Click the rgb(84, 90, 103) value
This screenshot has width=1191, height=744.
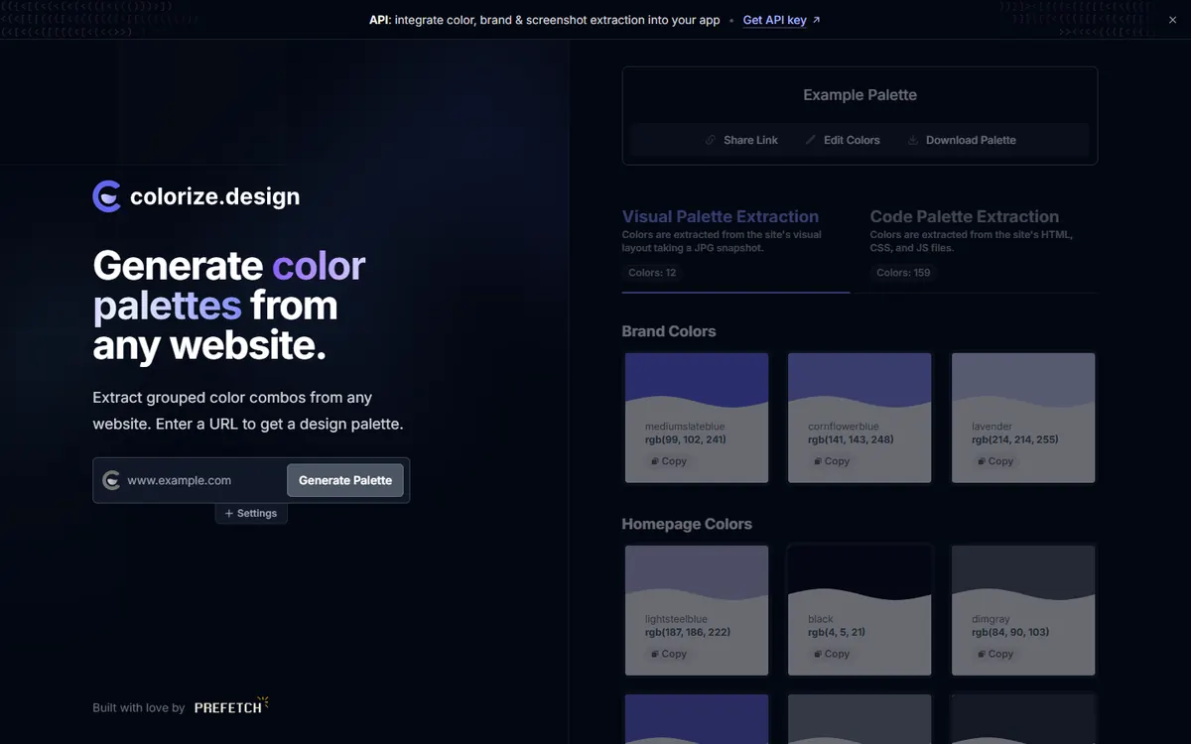click(x=1010, y=632)
